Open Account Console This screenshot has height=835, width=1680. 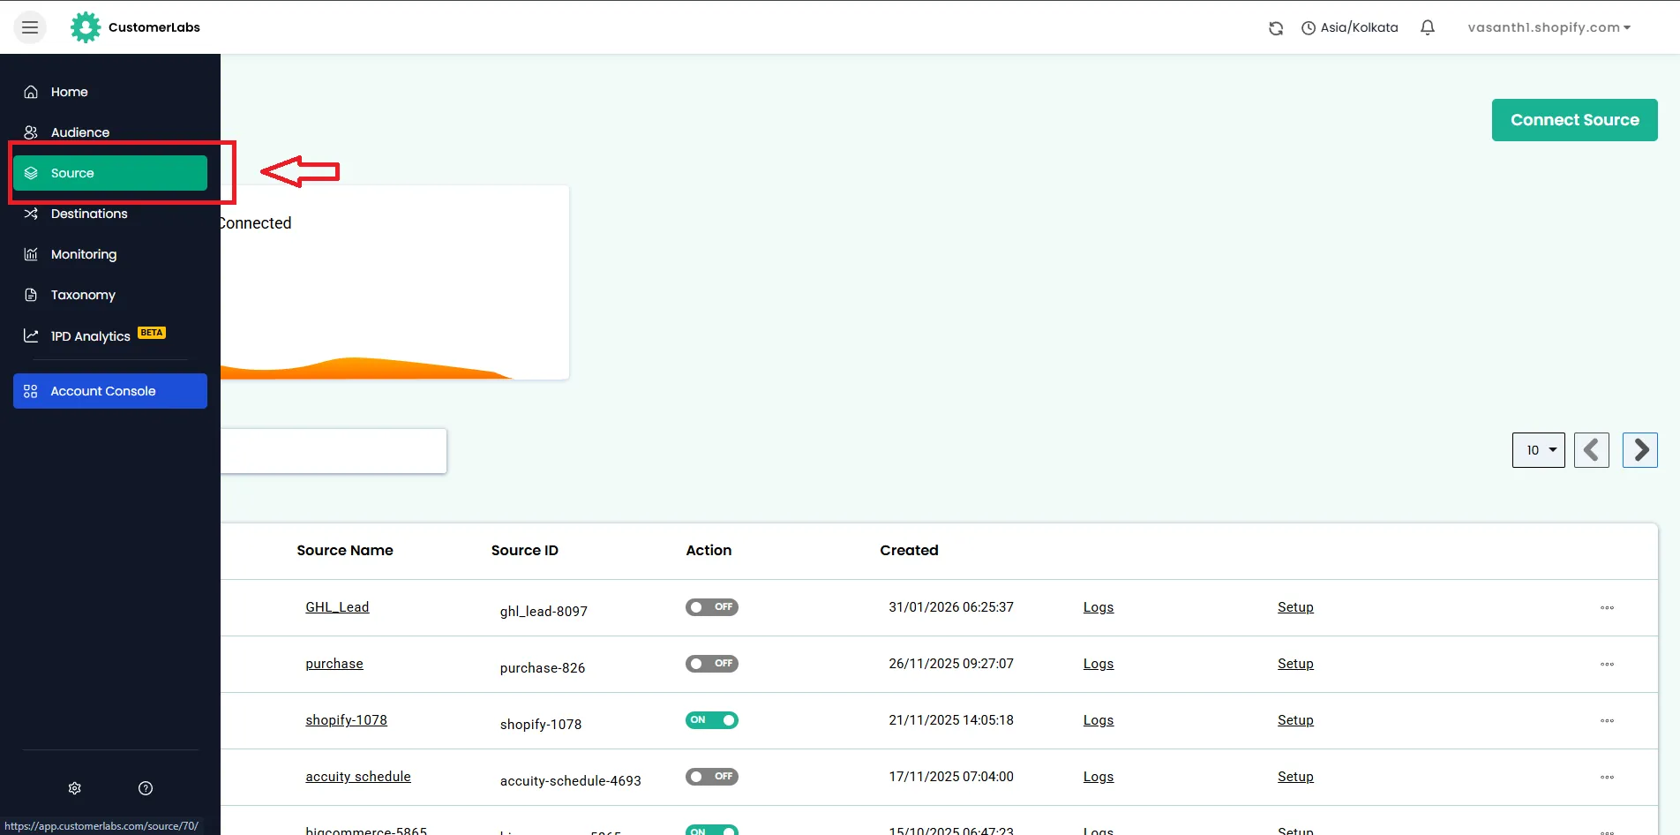[110, 391]
